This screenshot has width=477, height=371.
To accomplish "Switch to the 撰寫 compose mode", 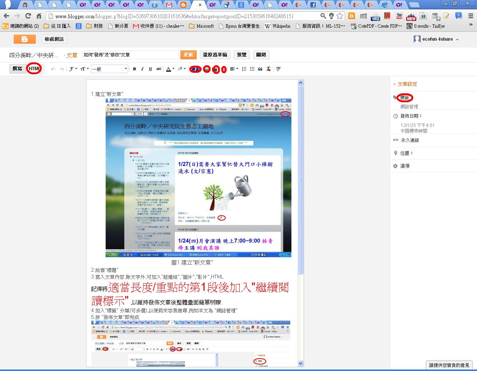I will [18, 69].
